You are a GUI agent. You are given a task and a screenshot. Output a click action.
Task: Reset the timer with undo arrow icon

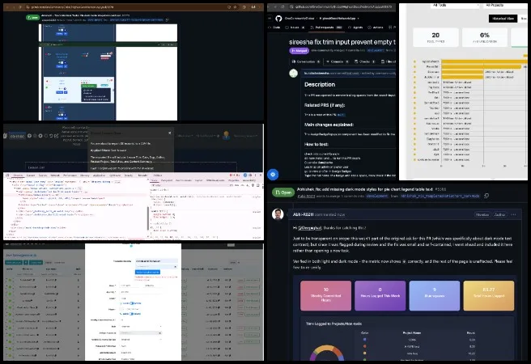point(51,136)
